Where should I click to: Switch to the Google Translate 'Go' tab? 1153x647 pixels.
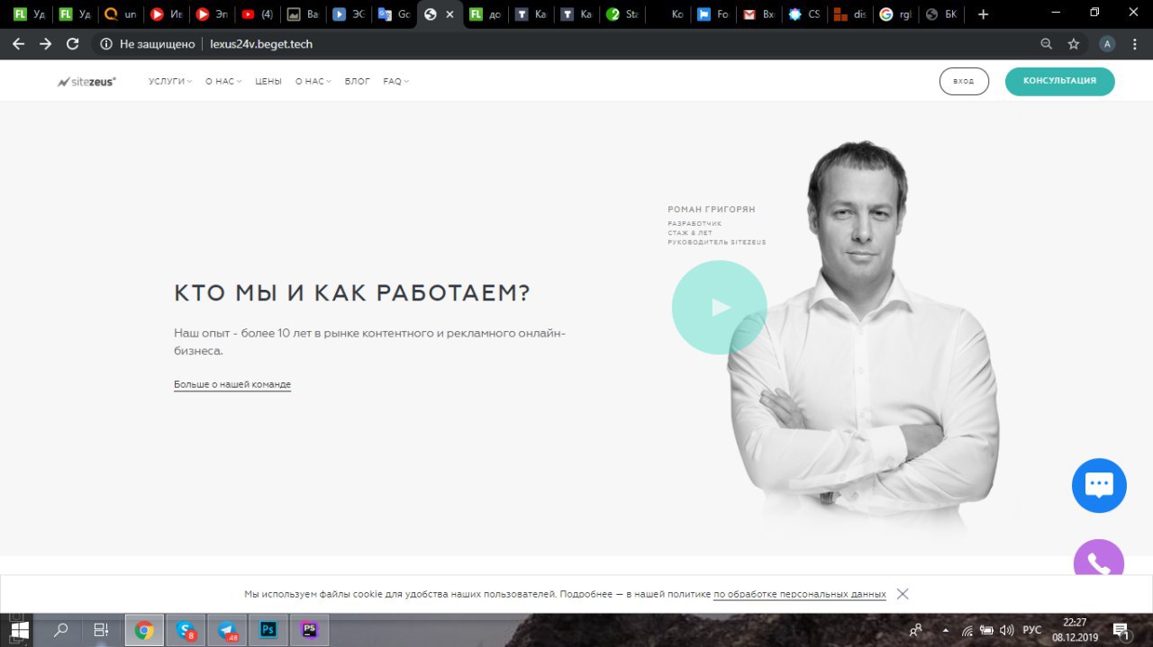[x=395, y=14]
